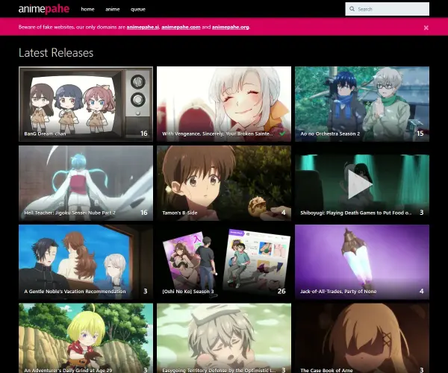Open The Case Book of Arne thumbnail
This screenshot has height=373, width=448.
[x=362, y=338]
